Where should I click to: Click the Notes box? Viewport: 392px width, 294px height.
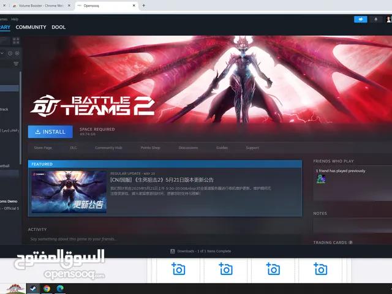pyautogui.click(x=353, y=225)
